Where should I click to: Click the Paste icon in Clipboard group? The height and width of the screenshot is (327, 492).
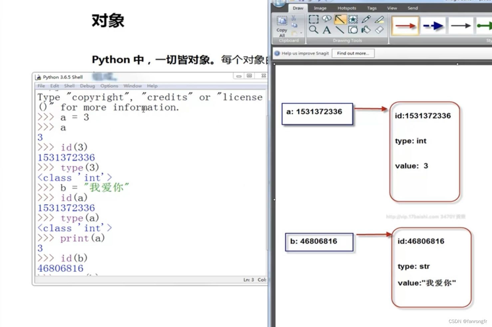pos(294,33)
